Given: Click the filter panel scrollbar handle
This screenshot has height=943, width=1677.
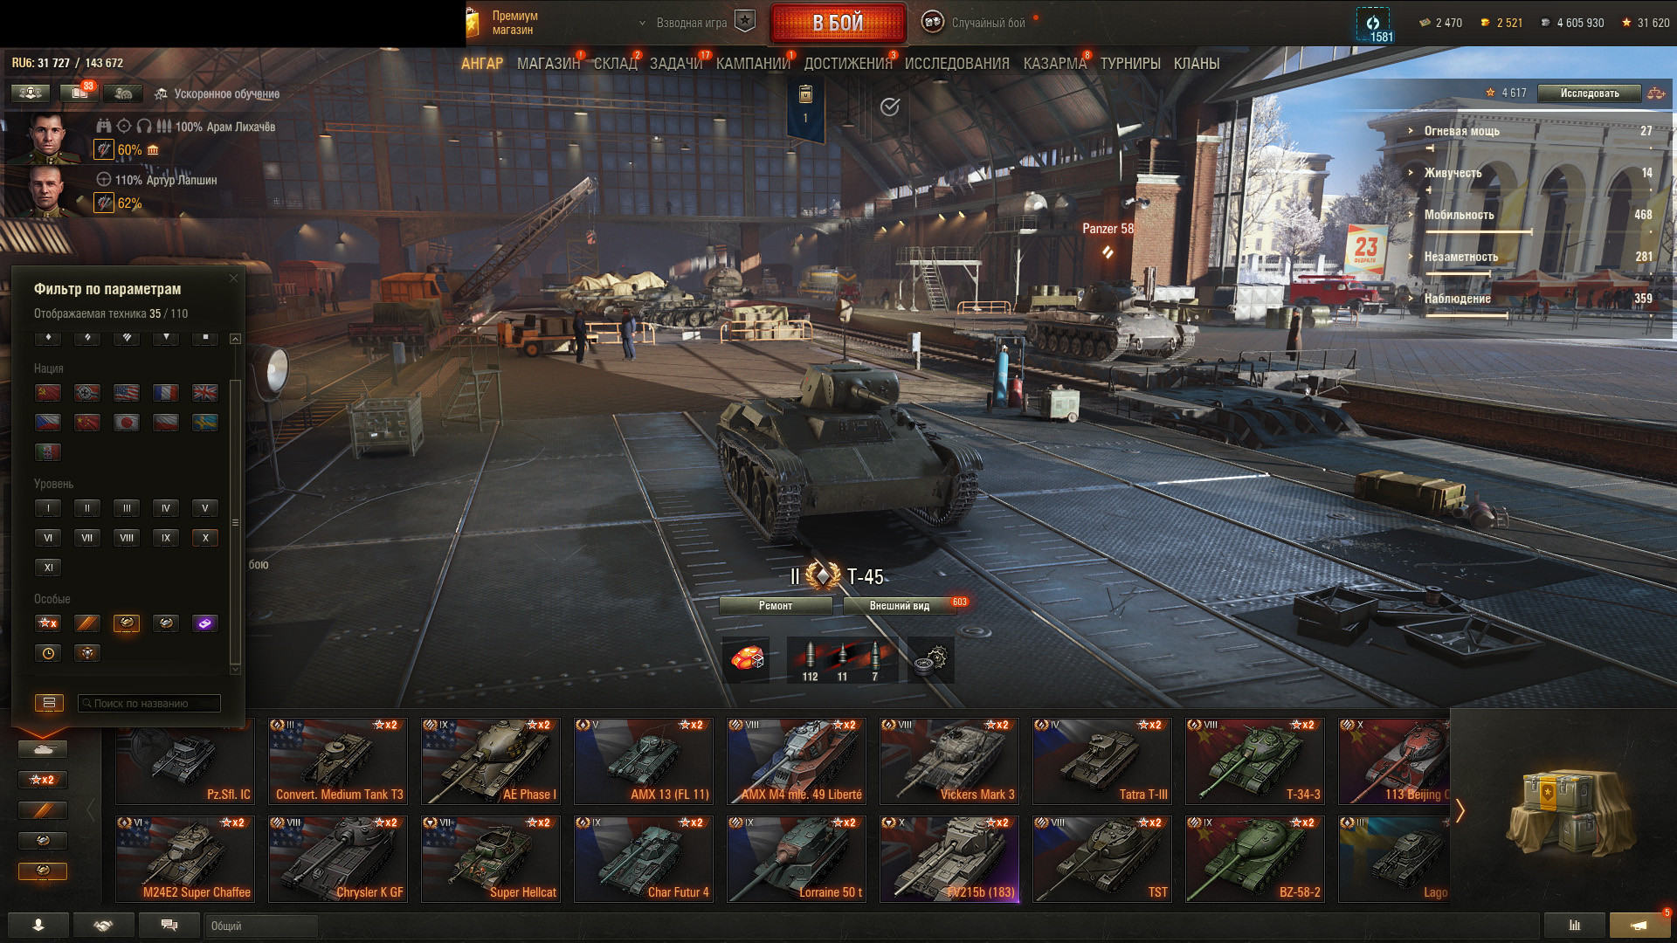Looking at the screenshot, I should click(x=235, y=522).
